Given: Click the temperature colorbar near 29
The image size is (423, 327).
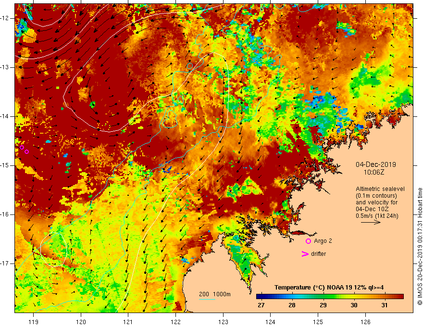Looking at the screenshot, I should click(x=323, y=297).
